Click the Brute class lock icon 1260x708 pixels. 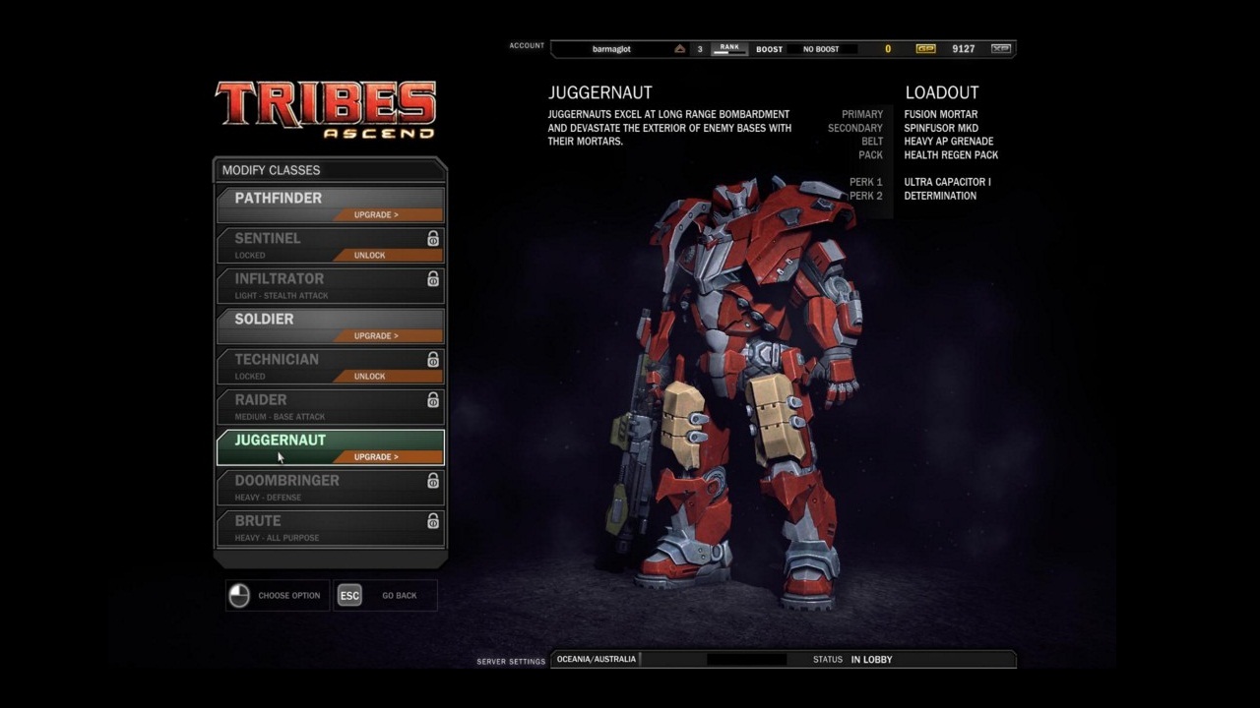pos(432,521)
